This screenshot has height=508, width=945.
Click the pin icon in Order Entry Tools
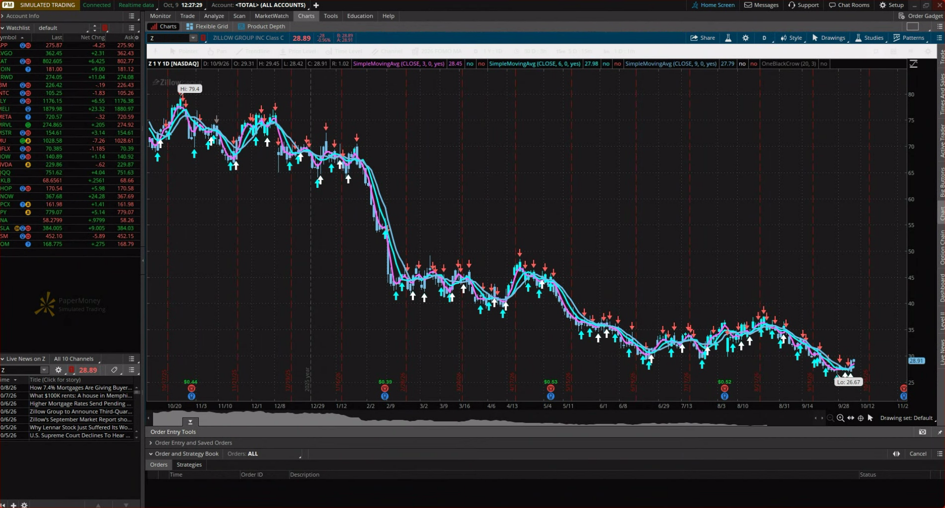point(939,432)
